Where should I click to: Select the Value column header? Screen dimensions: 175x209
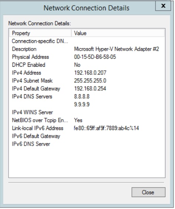(x=118, y=33)
